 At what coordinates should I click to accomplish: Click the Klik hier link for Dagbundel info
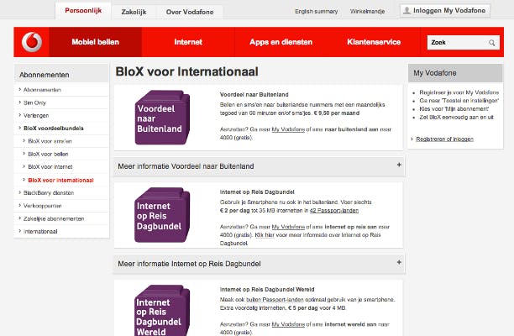265,235
